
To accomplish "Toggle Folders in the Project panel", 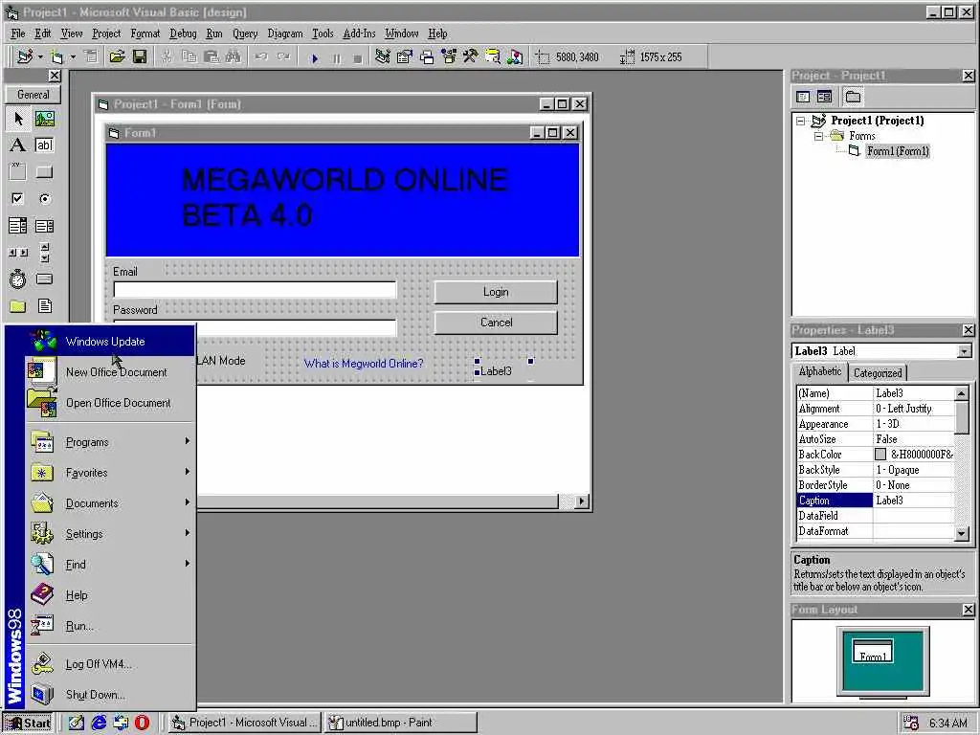I will pos(853,97).
